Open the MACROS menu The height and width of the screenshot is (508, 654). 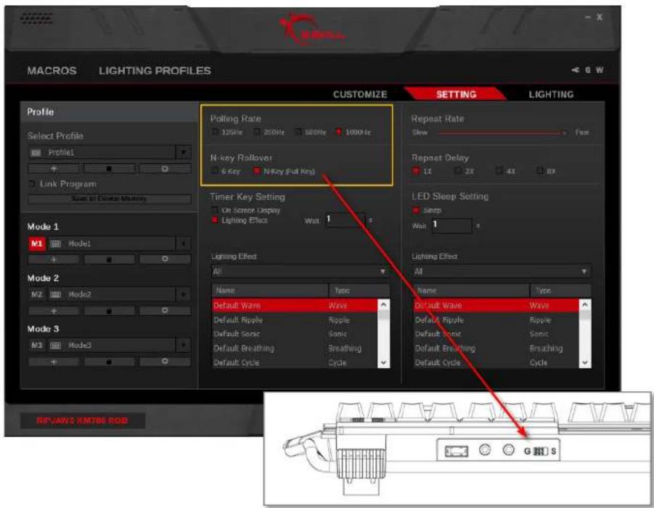pos(52,70)
